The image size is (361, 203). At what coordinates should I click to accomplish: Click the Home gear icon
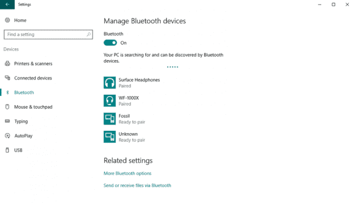click(8, 20)
